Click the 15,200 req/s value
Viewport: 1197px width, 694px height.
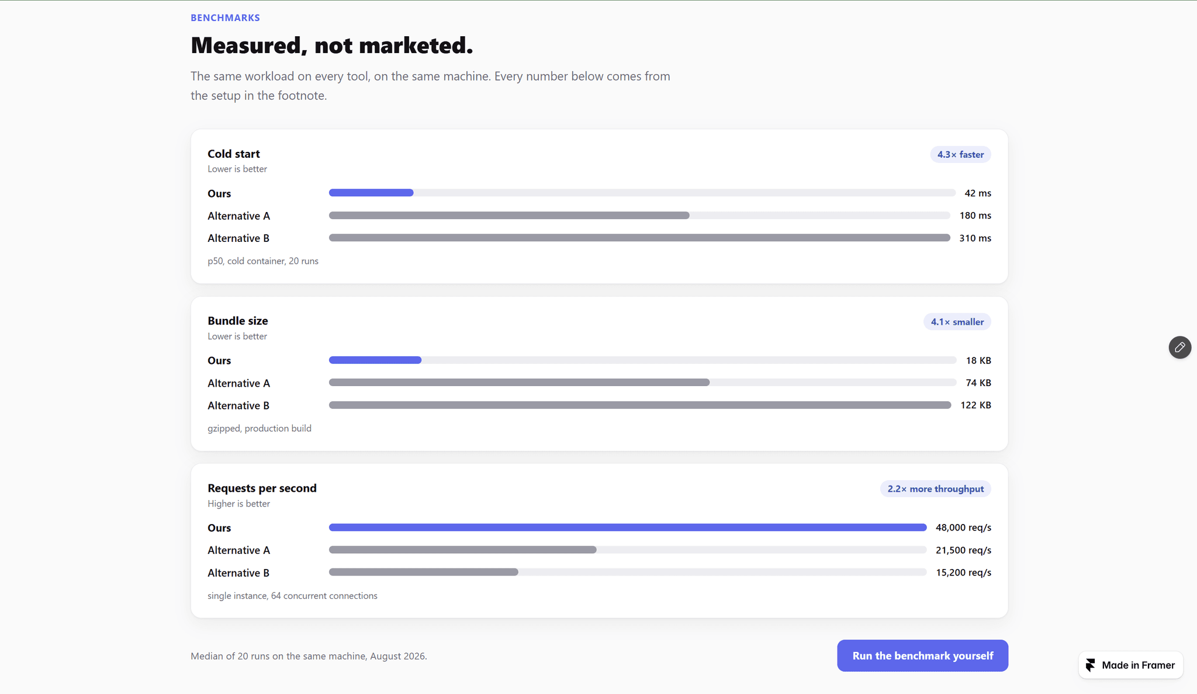click(x=963, y=572)
